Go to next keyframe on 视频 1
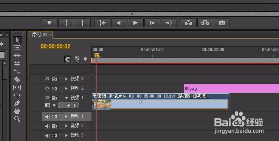The width and height of the screenshot is (279, 141). pyautogui.click(x=75, y=105)
